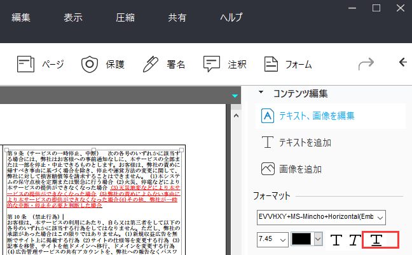Click the redo curved arrow icon
Viewport: 412px width, 255px height.
pos(366,63)
